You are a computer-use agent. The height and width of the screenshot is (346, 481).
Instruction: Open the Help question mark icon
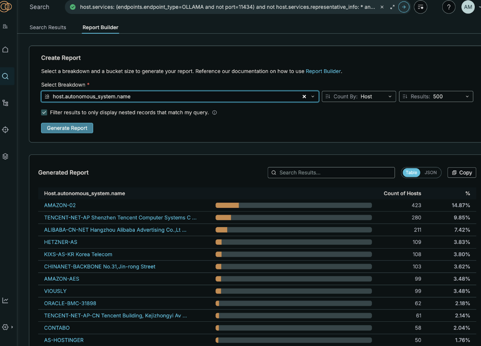point(449,7)
